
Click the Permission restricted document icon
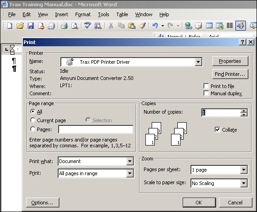point(41,26)
